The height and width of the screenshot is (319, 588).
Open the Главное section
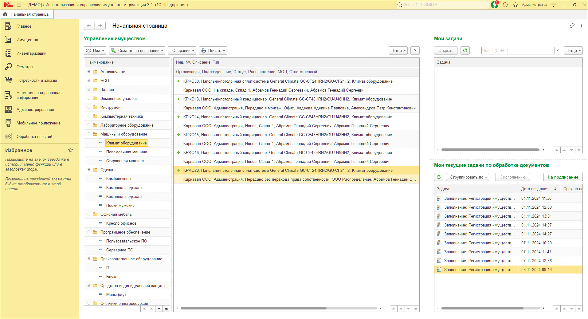(x=24, y=26)
